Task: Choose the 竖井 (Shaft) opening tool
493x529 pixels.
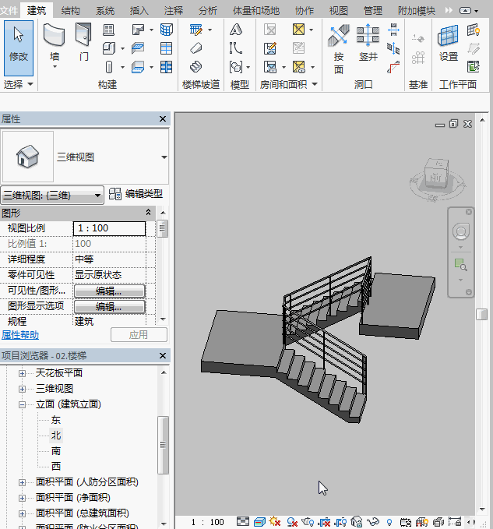Action: 368,44
